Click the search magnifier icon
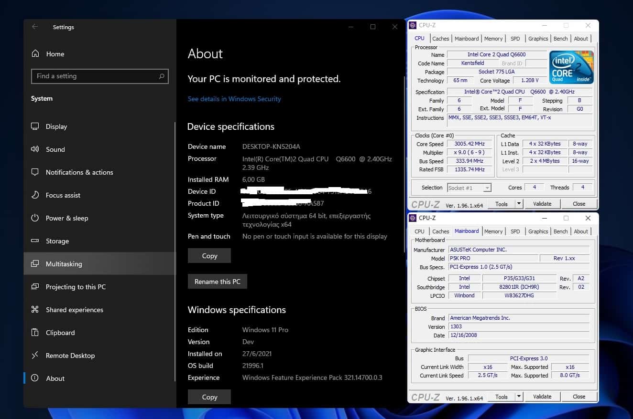Image resolution: width=633 pixels, height=419 pixels. pos(162,76)
